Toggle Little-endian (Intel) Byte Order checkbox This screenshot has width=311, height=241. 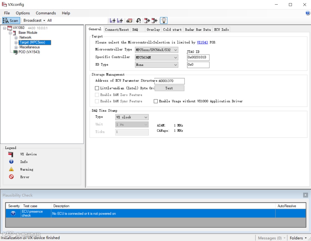click(x=97, y=88)
